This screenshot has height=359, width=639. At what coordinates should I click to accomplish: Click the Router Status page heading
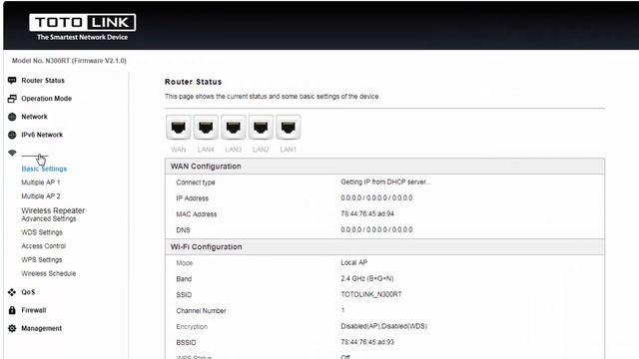tap(193, 82)
